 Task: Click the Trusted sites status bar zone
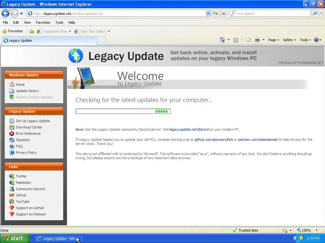(x=246, y=230)
